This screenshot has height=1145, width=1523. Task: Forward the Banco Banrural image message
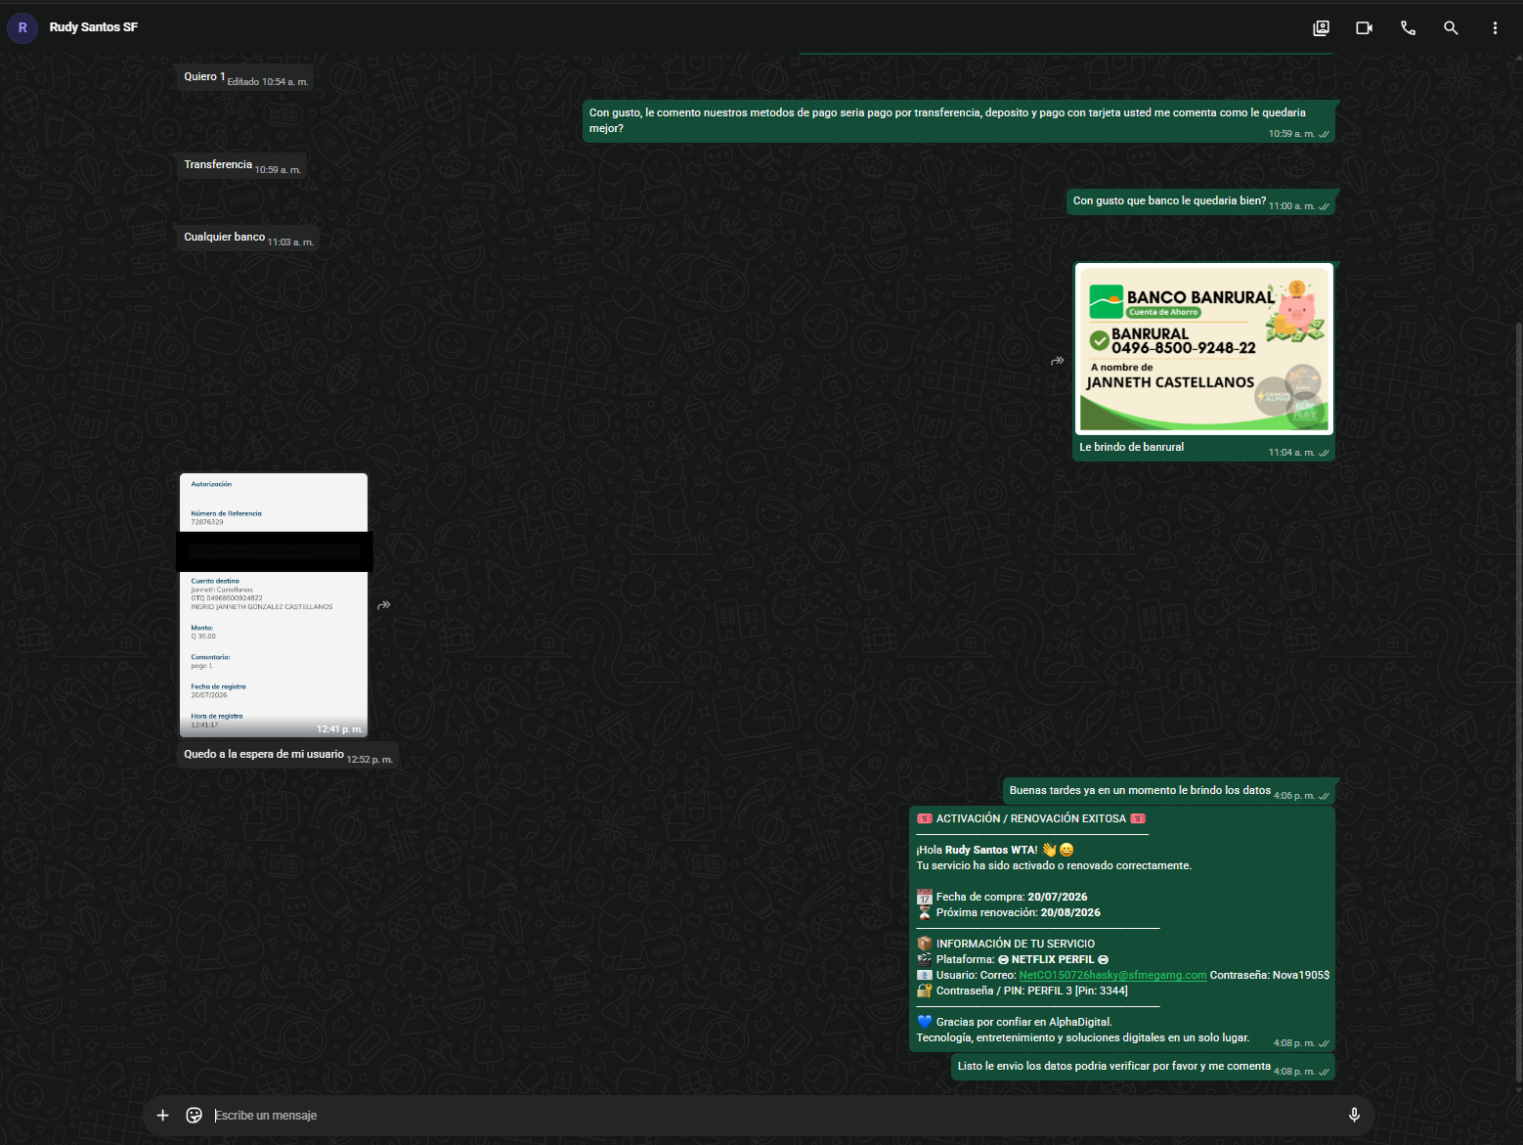pos(1057,361)
